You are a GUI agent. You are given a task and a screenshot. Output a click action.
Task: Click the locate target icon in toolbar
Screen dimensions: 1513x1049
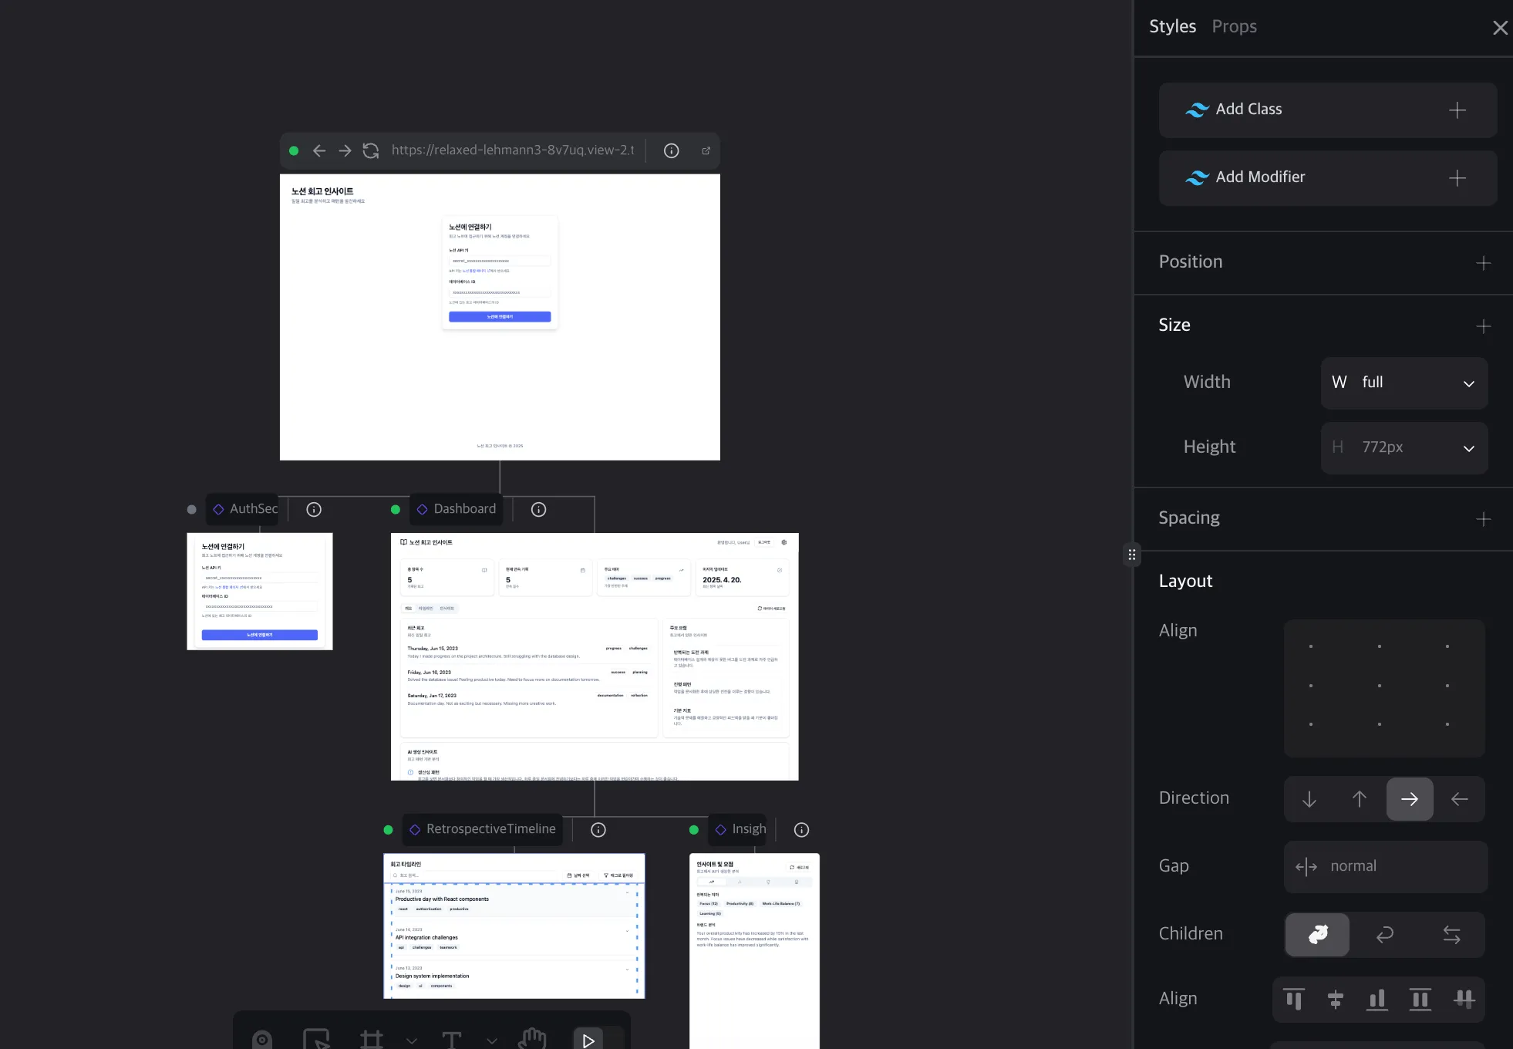pyautogui.click(x=262, y=1041)
